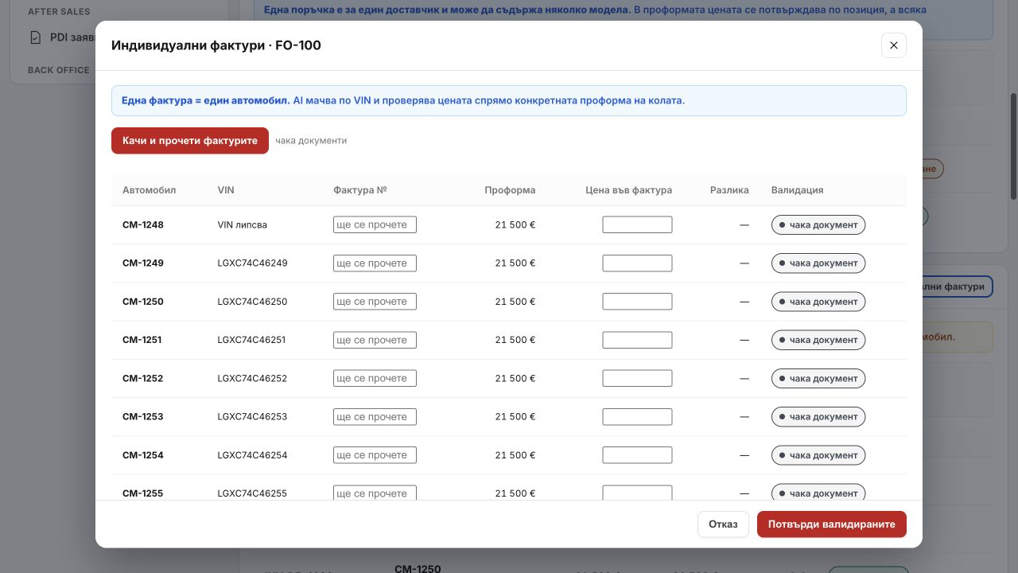
Task: Click PDI document icon in background sidebar
Action: coord(35,37)
